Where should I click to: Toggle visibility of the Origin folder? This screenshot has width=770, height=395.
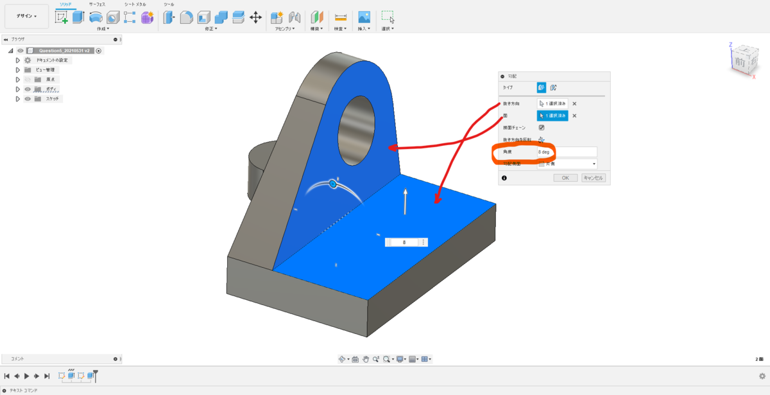[x=28, y=79]
